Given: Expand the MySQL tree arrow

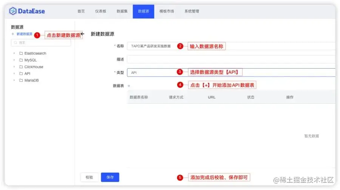Looking at the screenshot, I should 14,60.
